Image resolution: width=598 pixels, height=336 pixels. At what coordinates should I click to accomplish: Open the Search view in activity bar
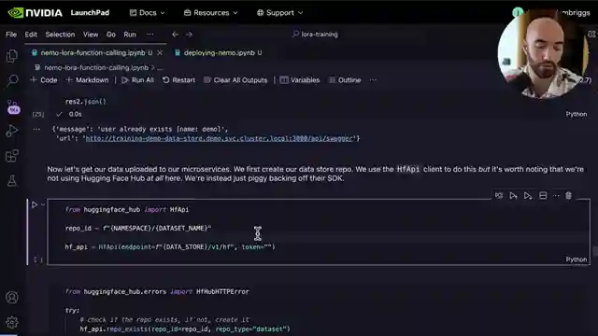click(12, 80)
